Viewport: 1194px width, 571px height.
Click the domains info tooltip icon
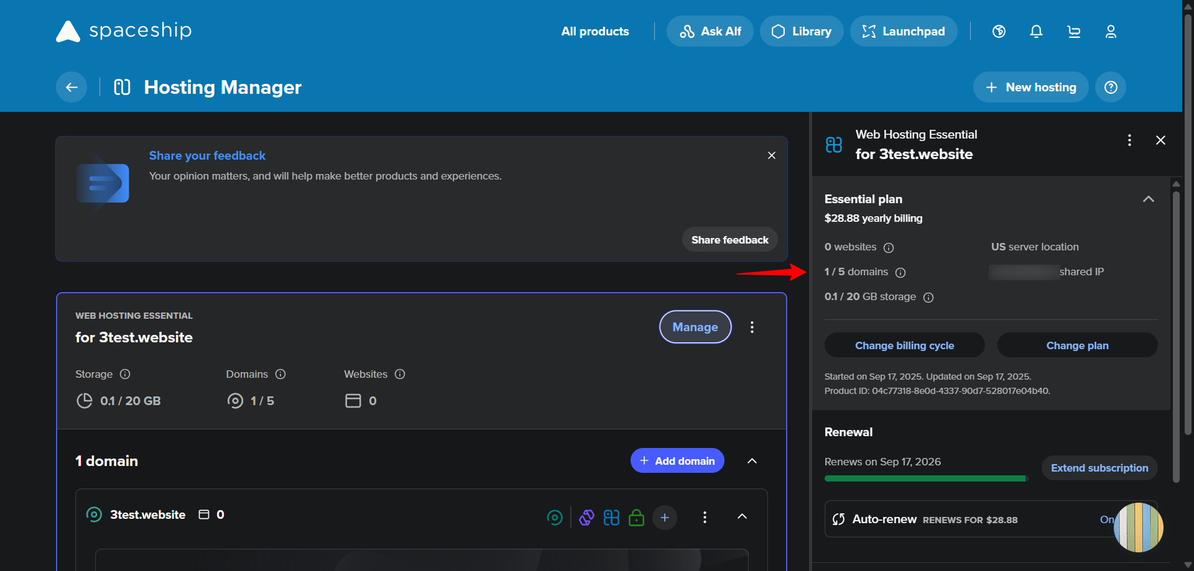900,272
